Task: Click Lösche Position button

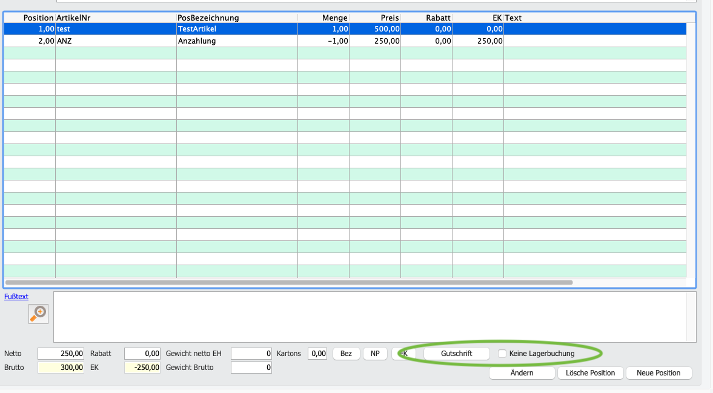Action: pyautogui.click(x=590, y=373)
